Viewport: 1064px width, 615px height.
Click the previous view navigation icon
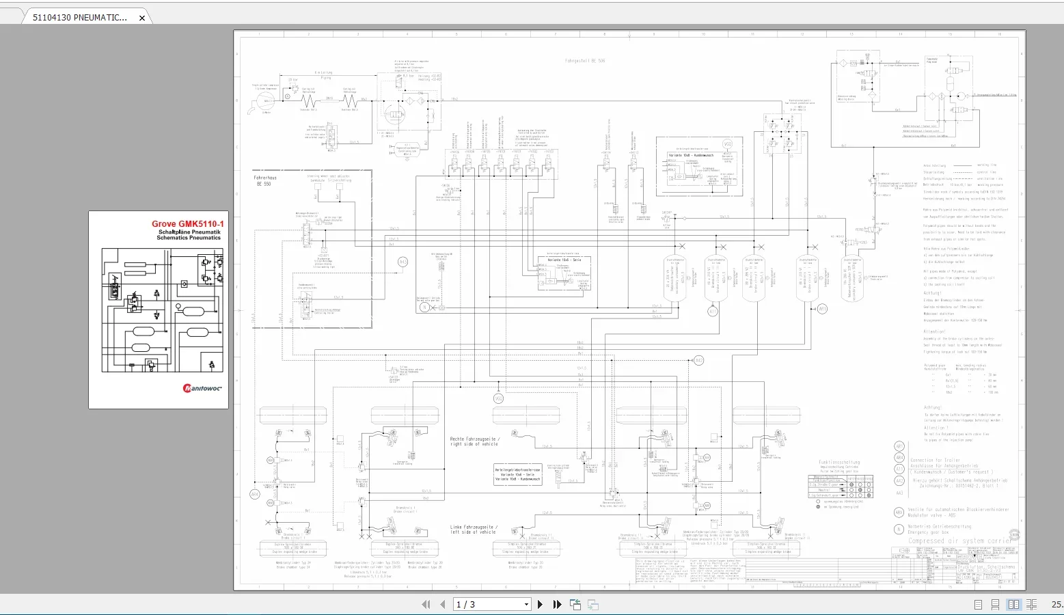(575, 604)
